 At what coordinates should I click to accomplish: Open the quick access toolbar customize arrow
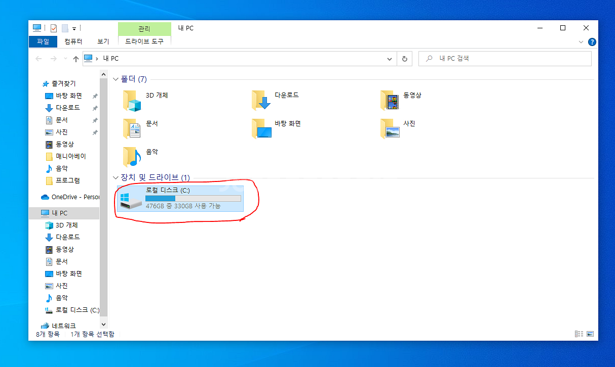click(74, 29)
